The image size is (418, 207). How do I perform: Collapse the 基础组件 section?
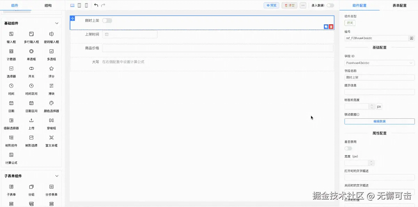pos(56,23)
